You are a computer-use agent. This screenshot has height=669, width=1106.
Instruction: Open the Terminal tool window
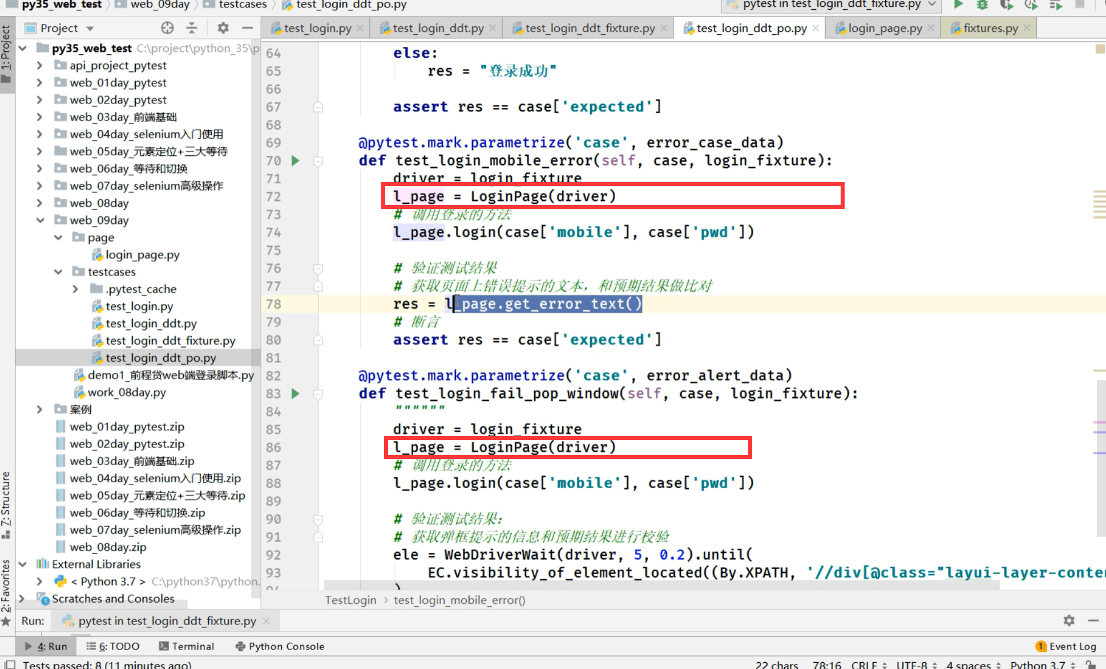(187, 646)
